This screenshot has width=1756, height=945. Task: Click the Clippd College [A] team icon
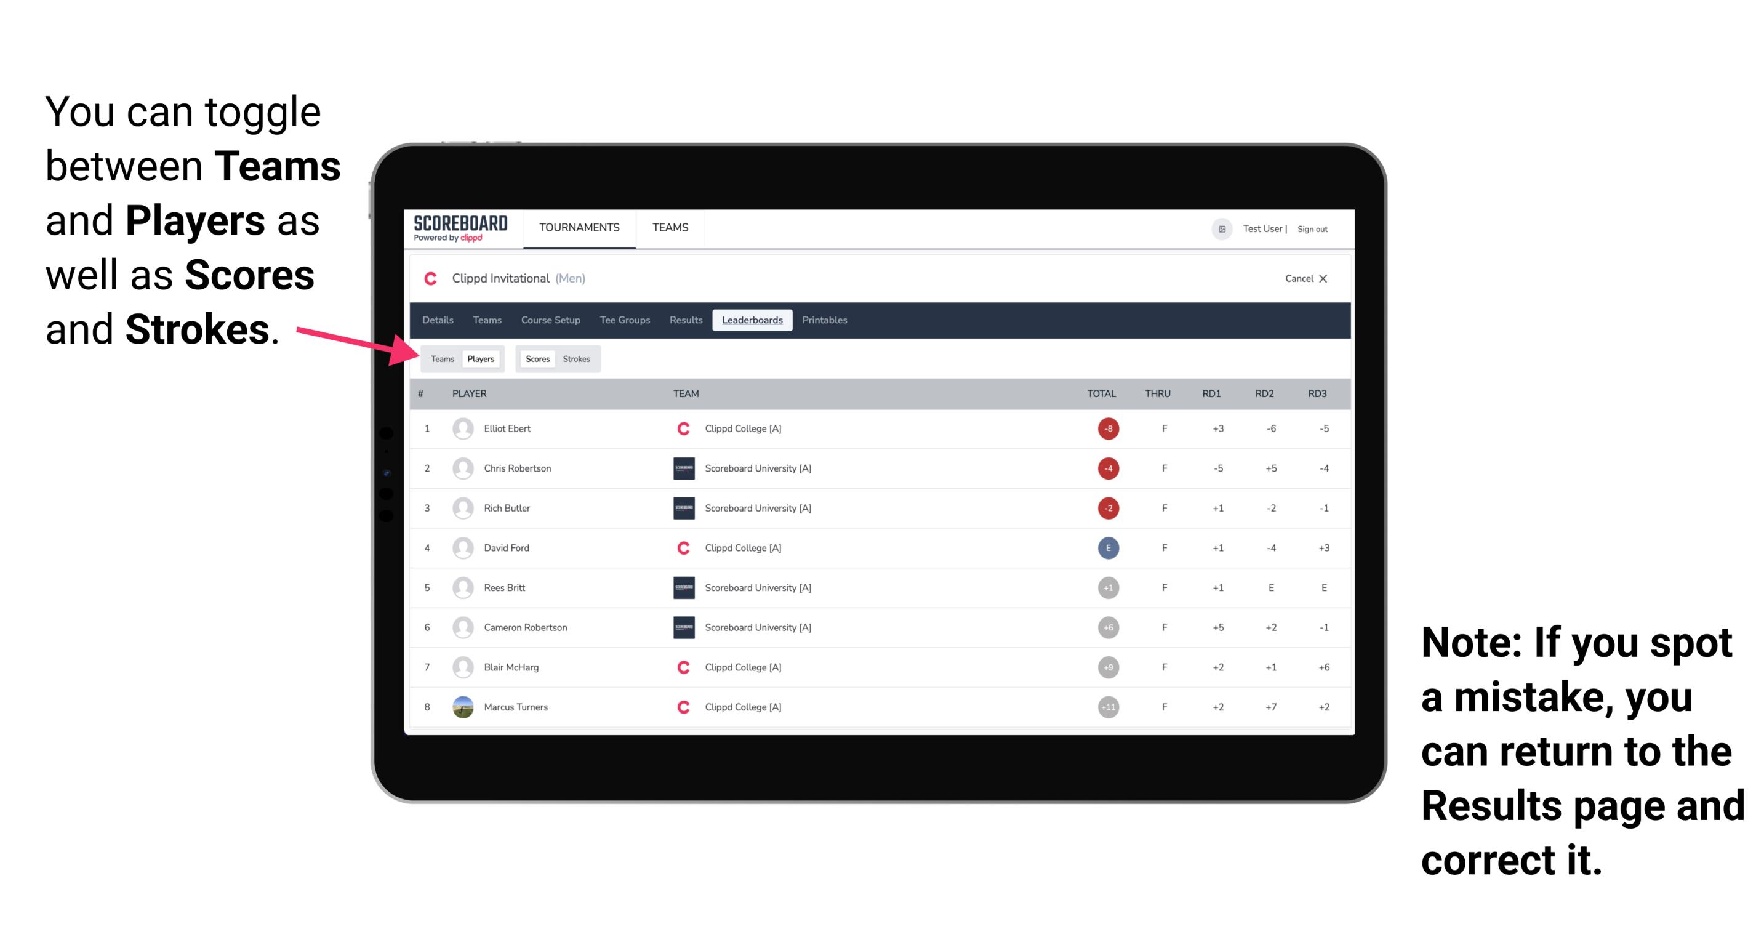point(685,427)
